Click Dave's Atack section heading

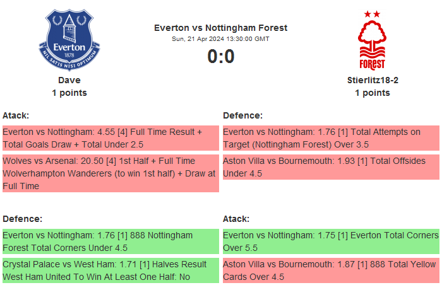(16, 115)
